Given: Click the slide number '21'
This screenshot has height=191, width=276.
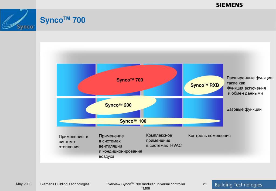Looking at the screenshot, I should [x=205, y=184].
